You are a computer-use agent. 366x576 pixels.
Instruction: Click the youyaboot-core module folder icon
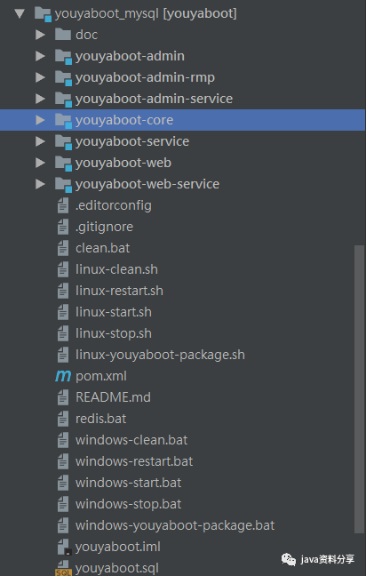click(x=63, y=121)
